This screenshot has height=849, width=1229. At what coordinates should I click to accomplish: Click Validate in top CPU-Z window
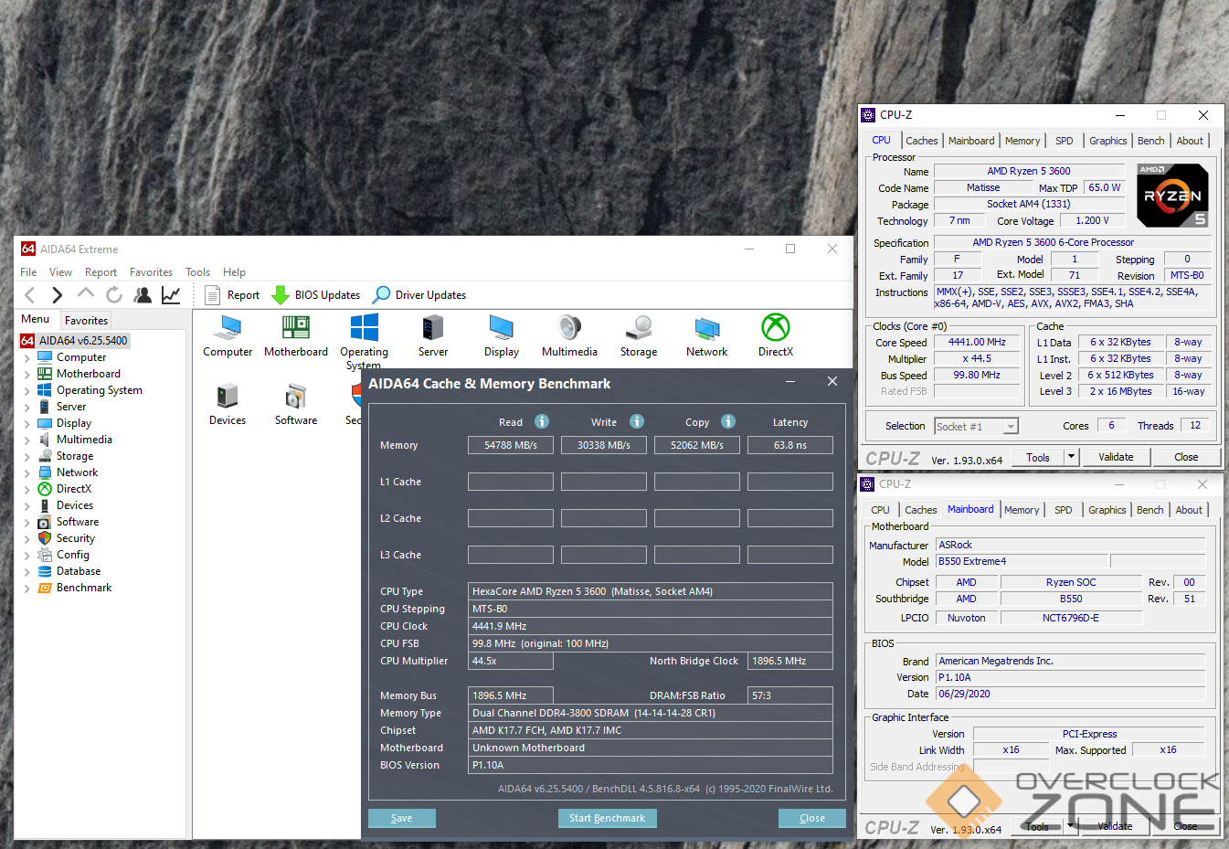coord(1116,457)
